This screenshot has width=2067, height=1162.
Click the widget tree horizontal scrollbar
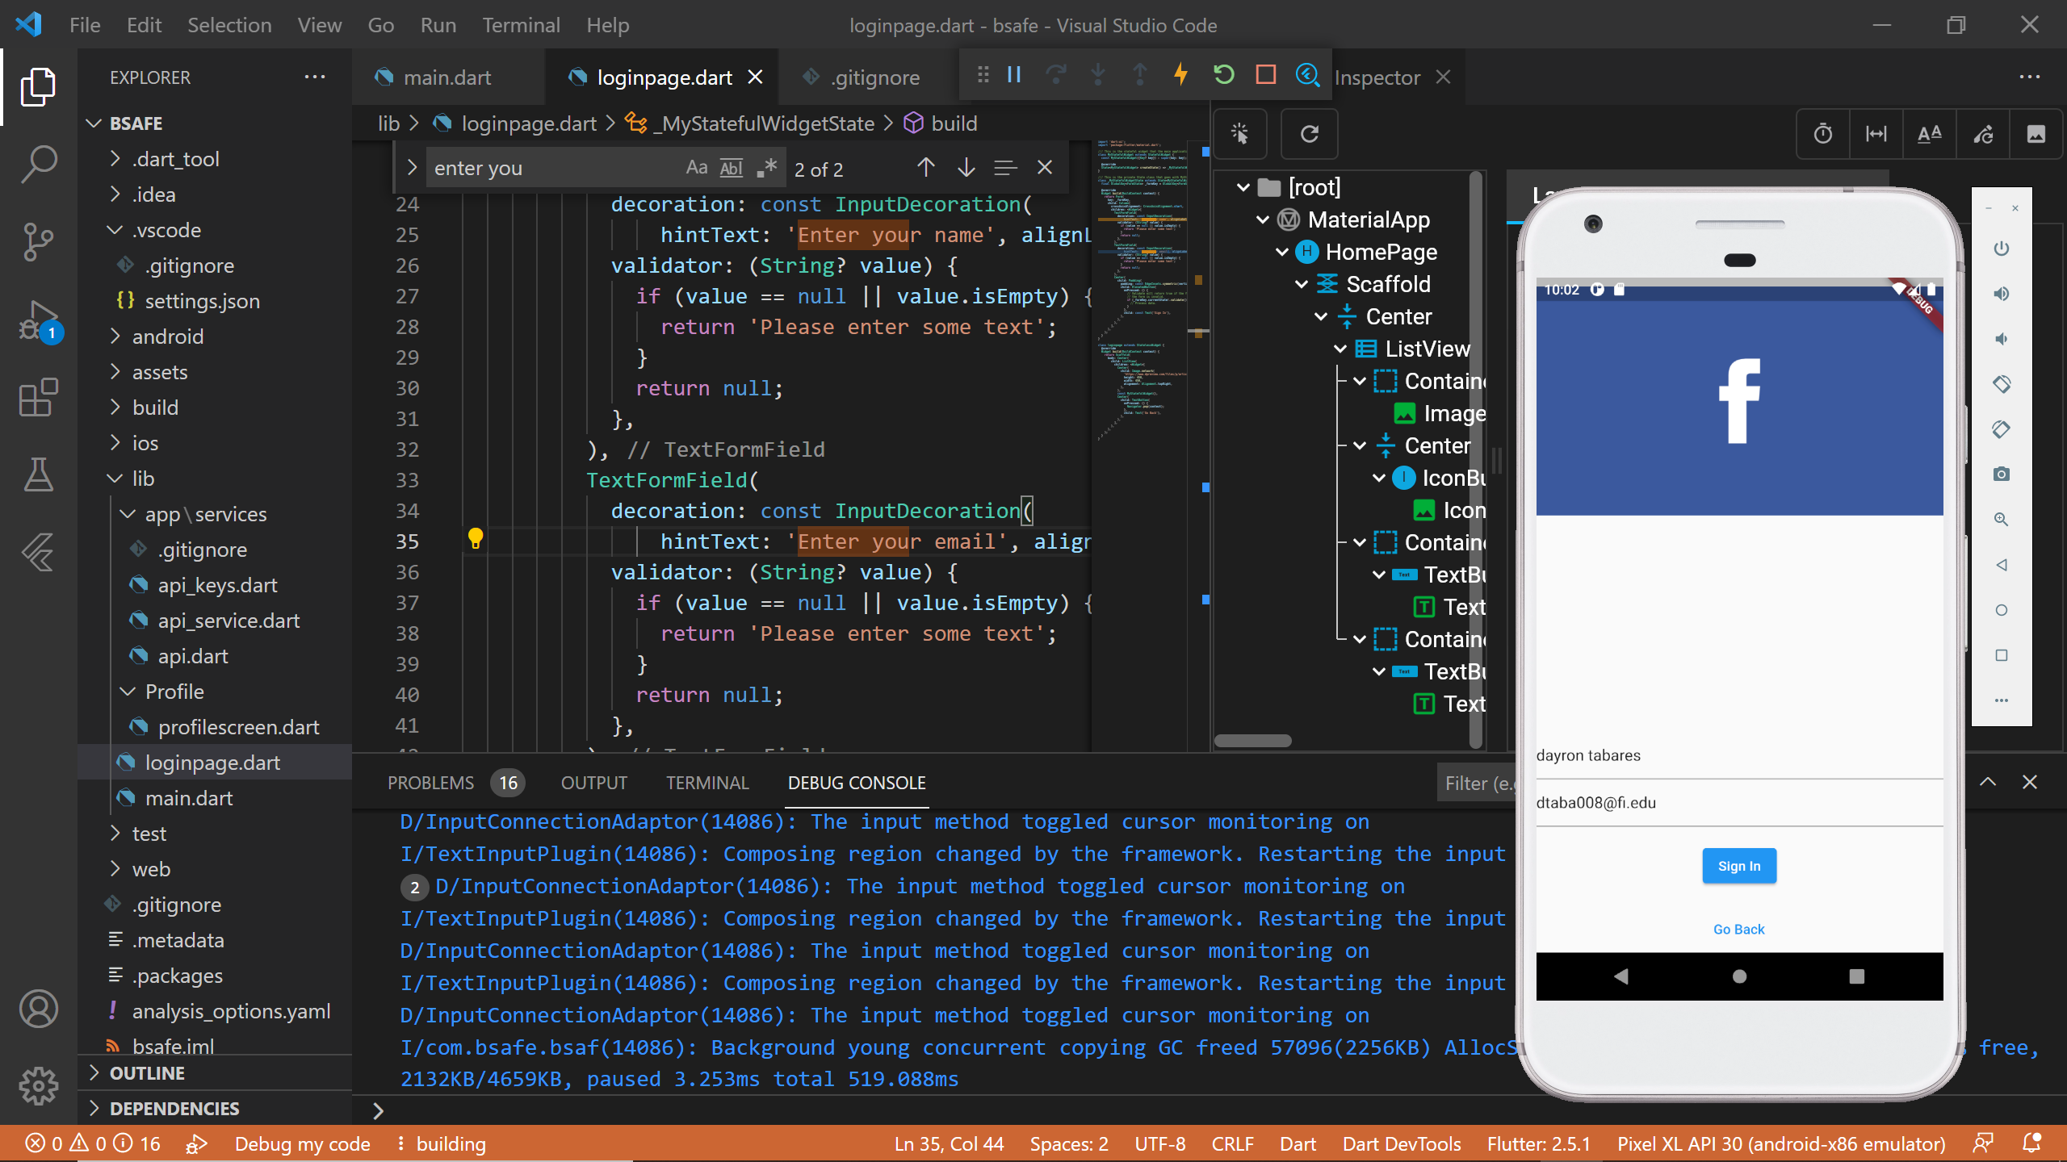[1252, 741]
